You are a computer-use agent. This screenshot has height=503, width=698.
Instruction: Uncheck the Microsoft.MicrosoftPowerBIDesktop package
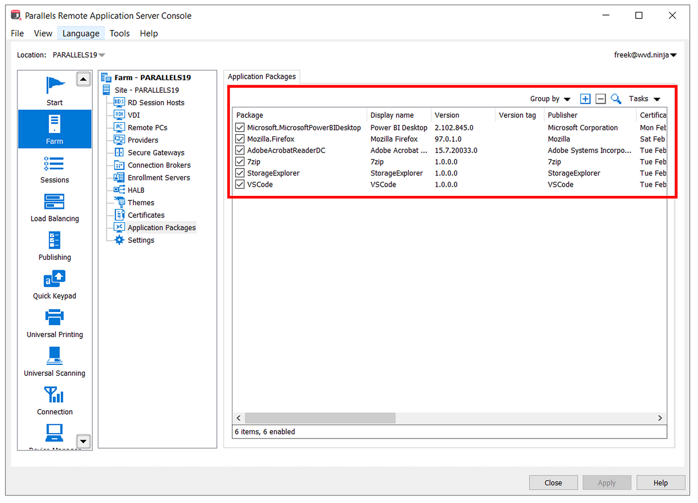tap(240, 128)
